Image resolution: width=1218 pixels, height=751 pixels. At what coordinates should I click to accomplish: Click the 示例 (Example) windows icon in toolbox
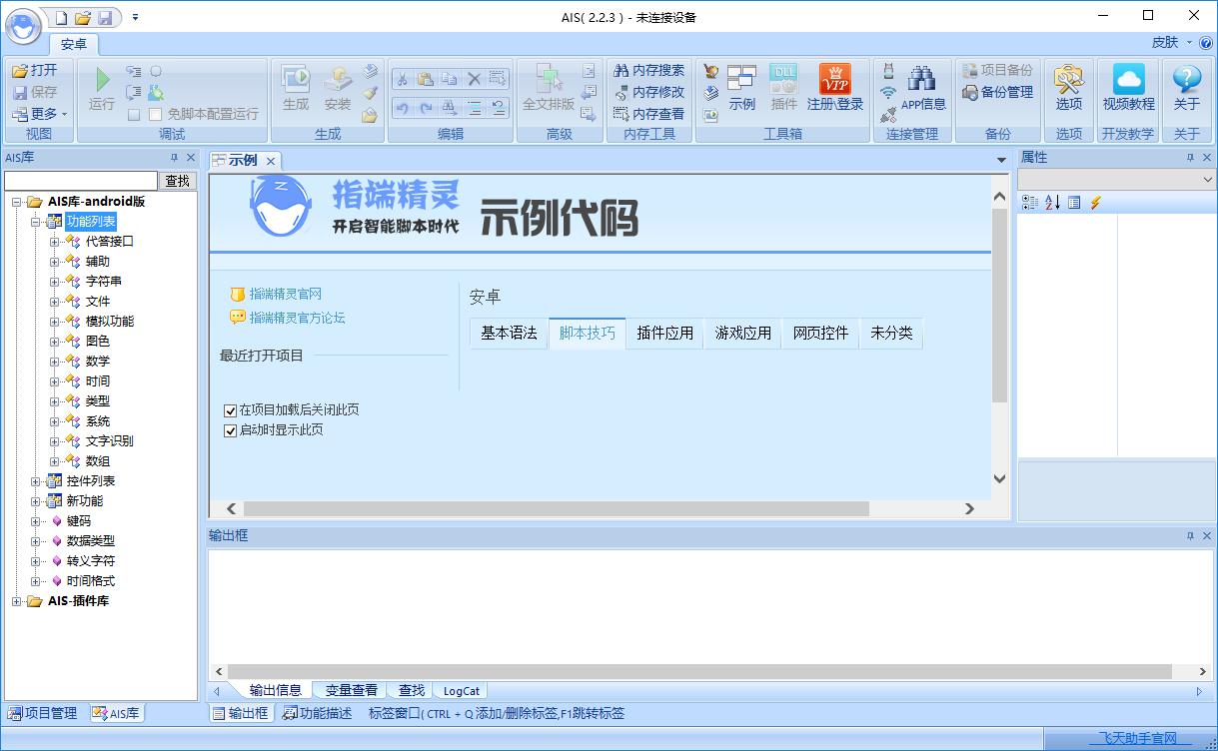tap(741, 79)
